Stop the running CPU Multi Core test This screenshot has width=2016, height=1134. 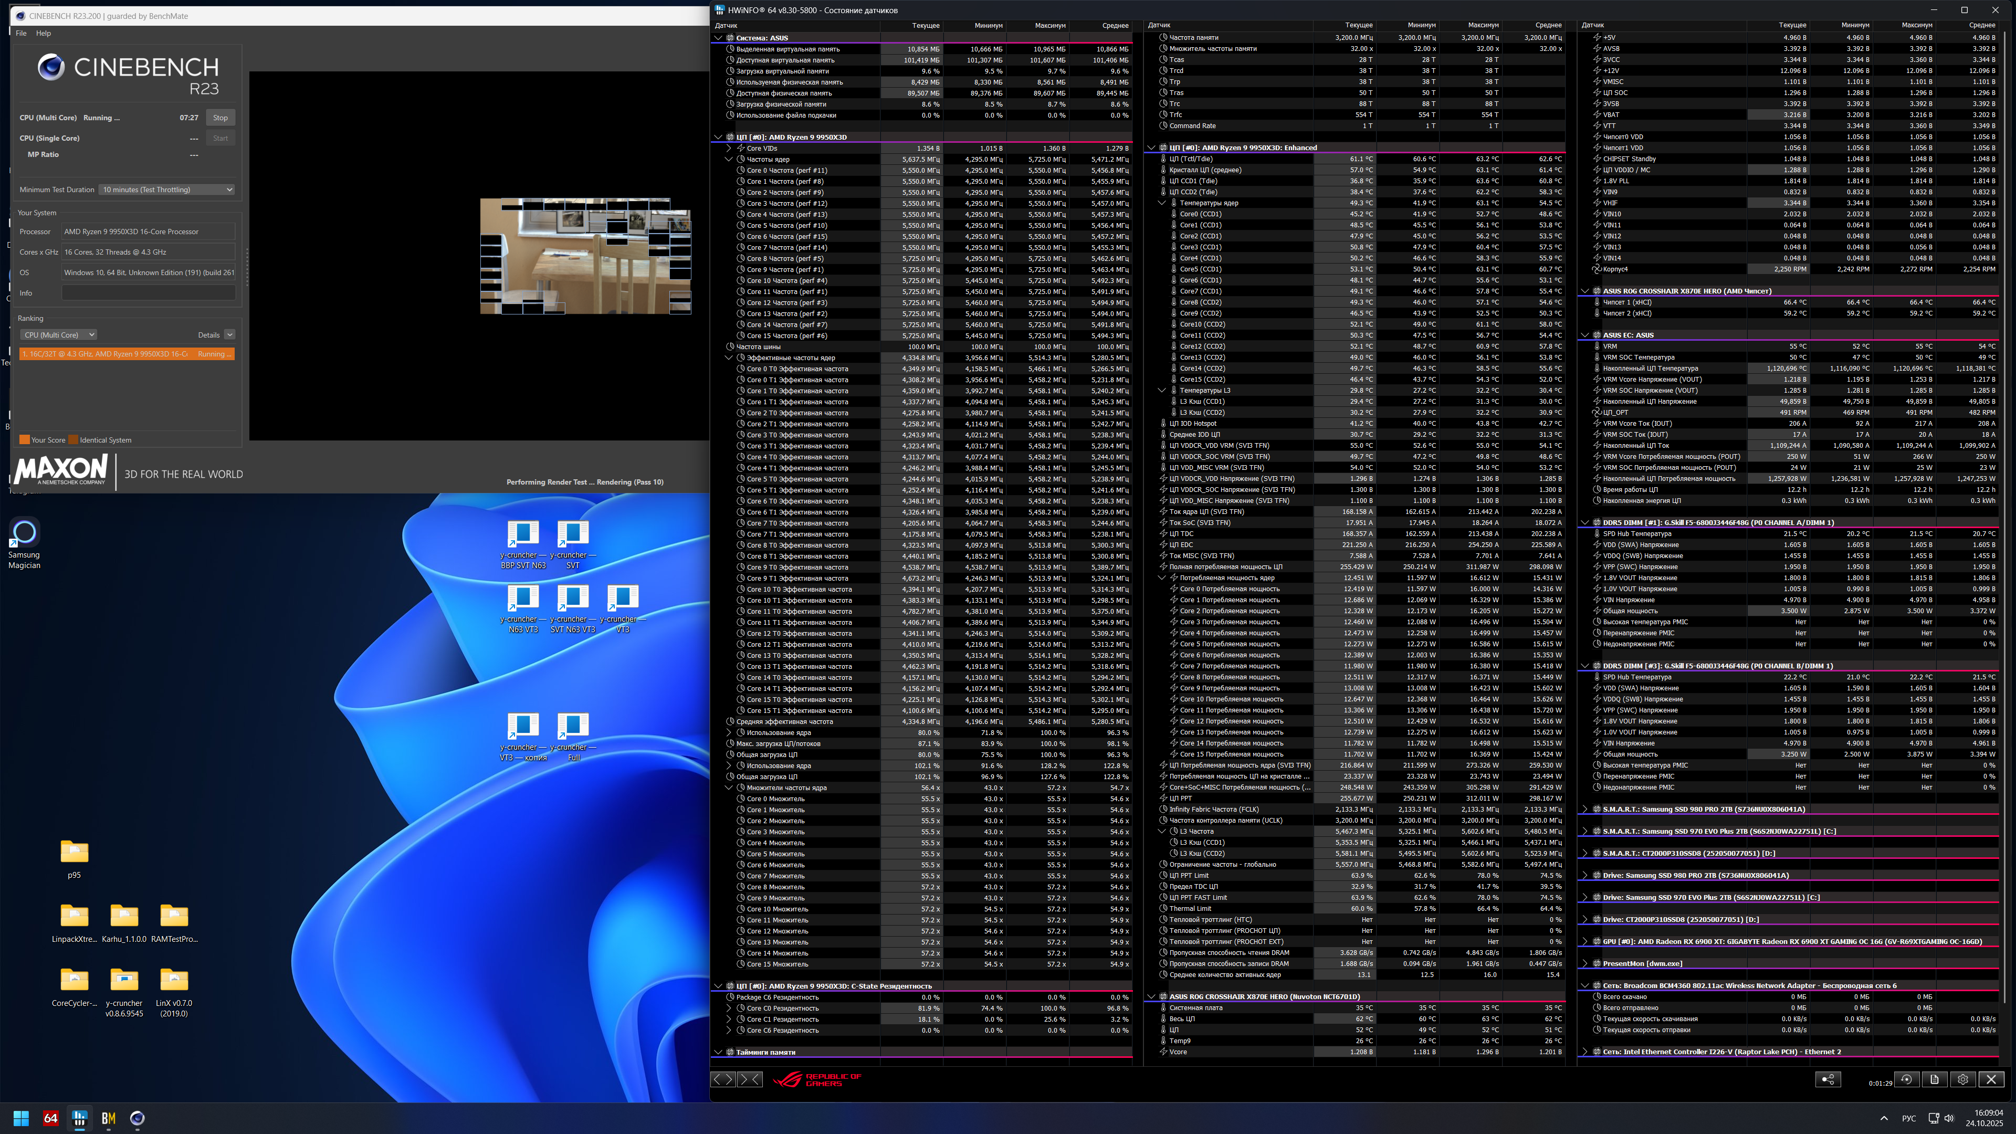click(220, 118)
